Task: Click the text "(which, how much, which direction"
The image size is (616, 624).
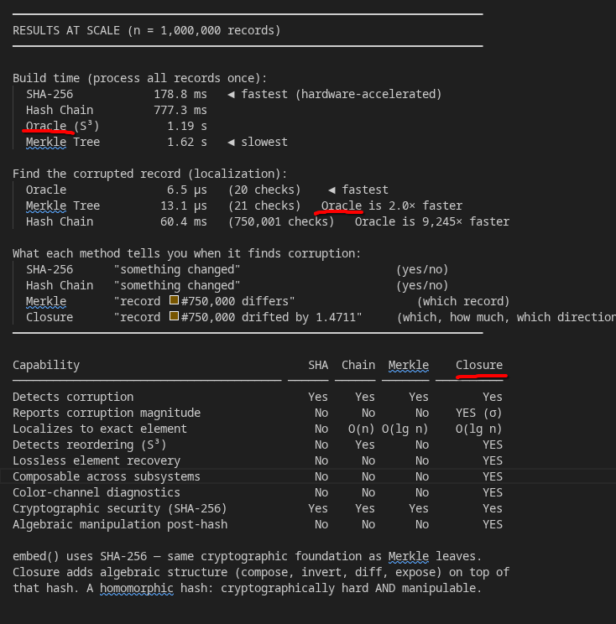Action: (506, 317)
